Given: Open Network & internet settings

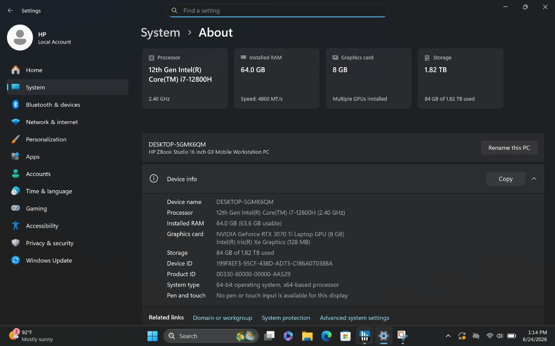Looking at the screenshot, I should tap(68, 122).
